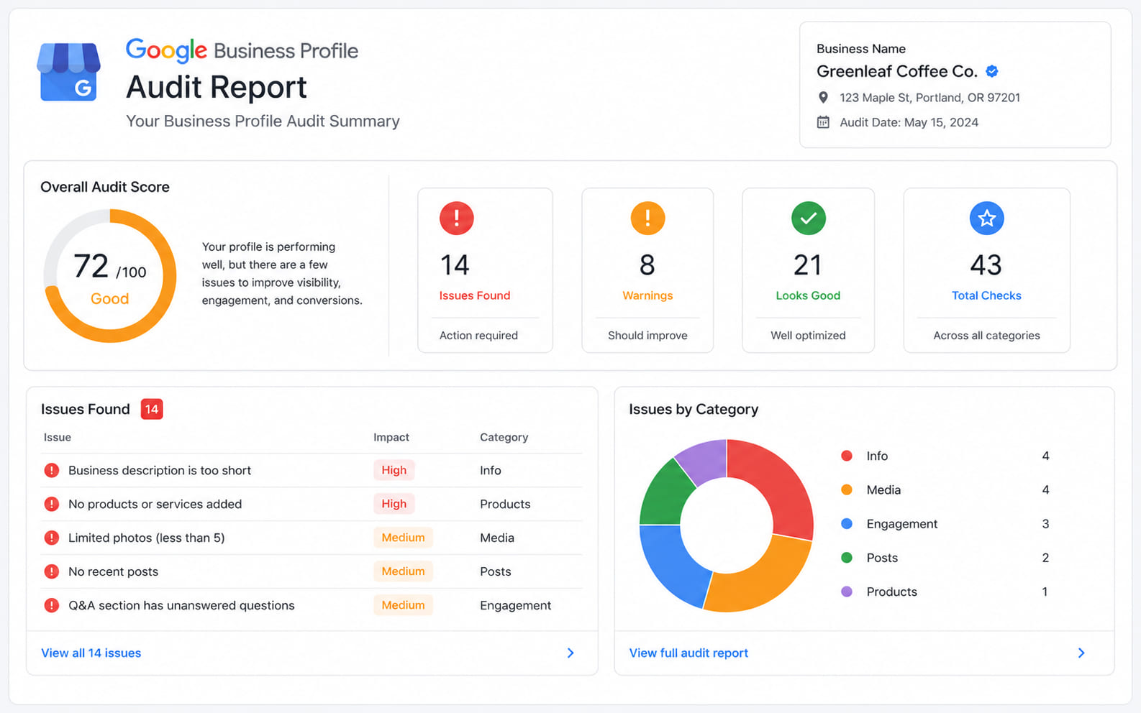
Task: Open the View full audit report link
Action: [688, 653]
